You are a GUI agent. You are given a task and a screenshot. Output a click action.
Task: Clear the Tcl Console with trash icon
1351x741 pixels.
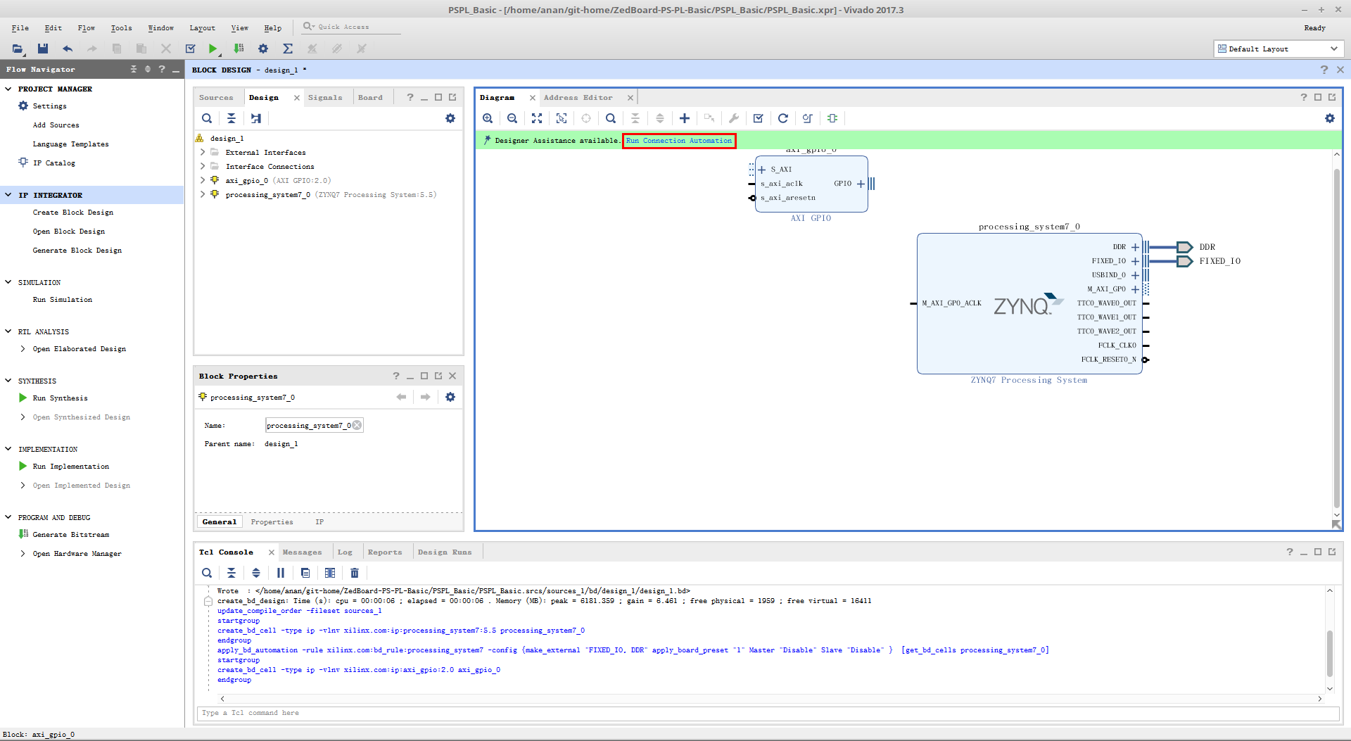click(x=355, y=573)
